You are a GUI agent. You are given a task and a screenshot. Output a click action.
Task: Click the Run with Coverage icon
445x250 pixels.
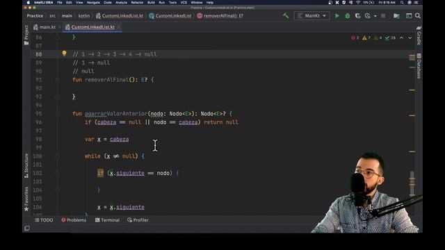point(357,16)
